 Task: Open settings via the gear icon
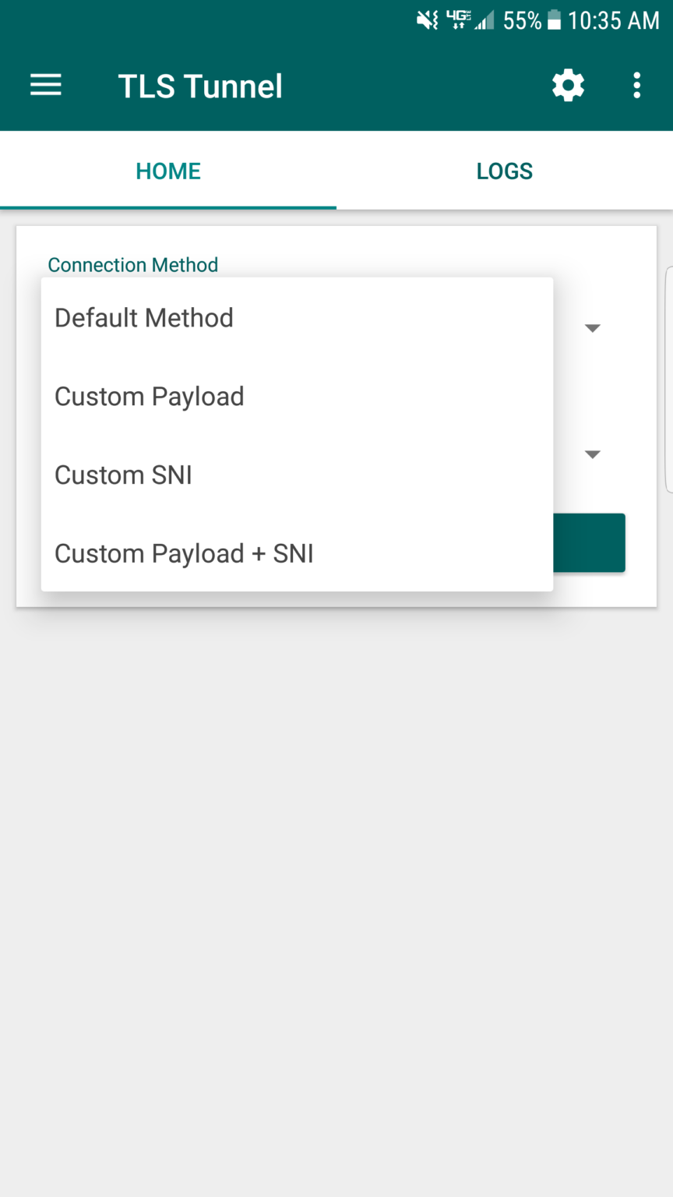tap(568, 85)
